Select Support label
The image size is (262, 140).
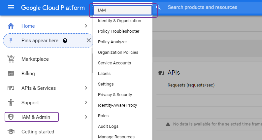pyautogui.click(x=30, y=103)
